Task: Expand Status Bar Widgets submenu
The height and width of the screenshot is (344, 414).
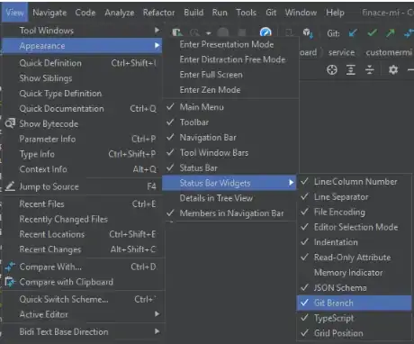Action: [x=229, y=183]
